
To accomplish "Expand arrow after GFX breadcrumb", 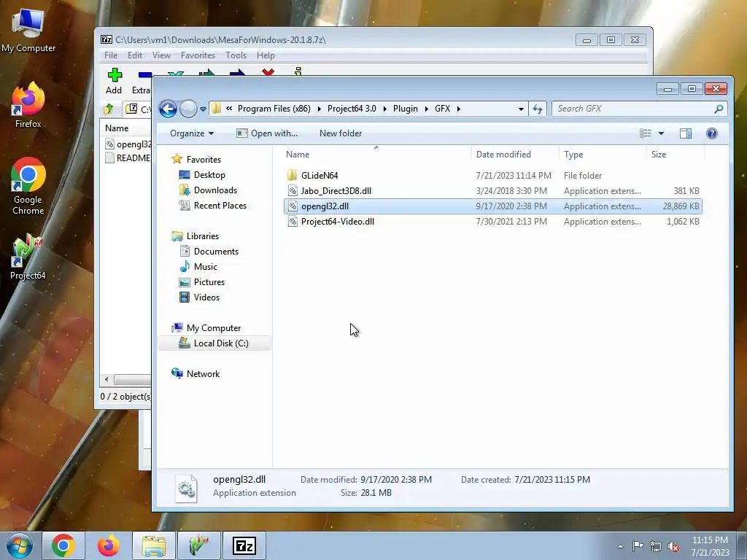I will click(x=458, y=109).
